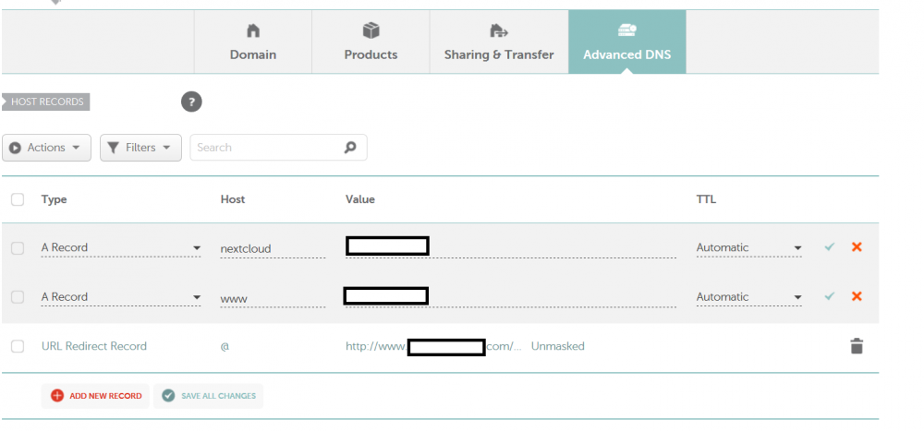The height and width of the screenshot is (431, 924).
Task: Delete URL Redirect Record with trash icon
Action: coord(857,346)
